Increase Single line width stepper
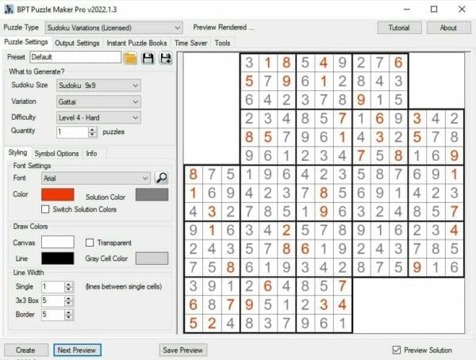The width and height of the screenshot is (476, 360). [x=69, y=284]
